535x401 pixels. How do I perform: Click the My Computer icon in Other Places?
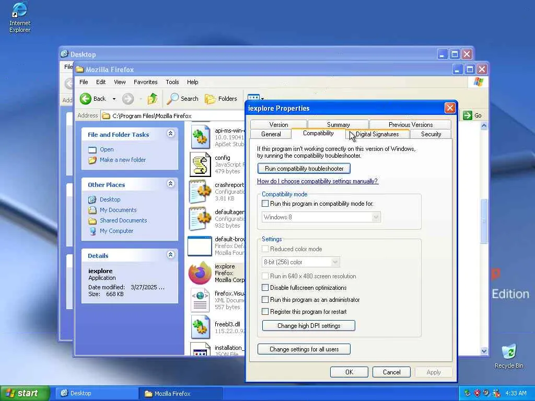point(92,231)
